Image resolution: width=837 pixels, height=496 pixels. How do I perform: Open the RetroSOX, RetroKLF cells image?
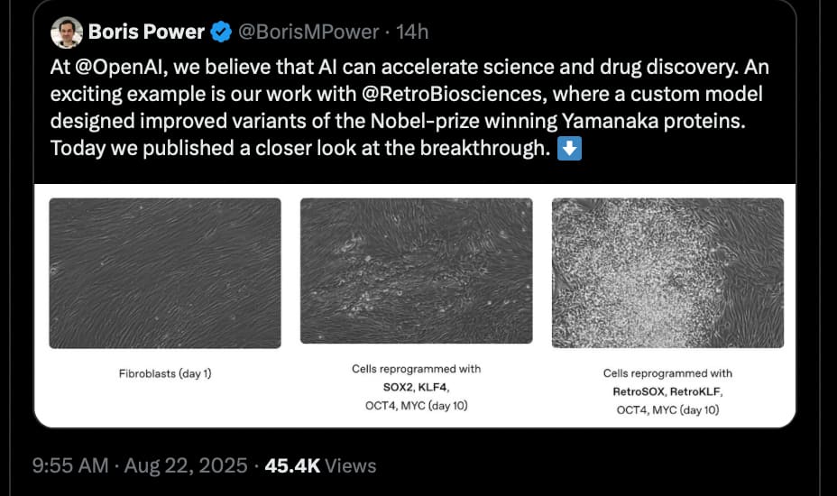(x=667, y=273)
